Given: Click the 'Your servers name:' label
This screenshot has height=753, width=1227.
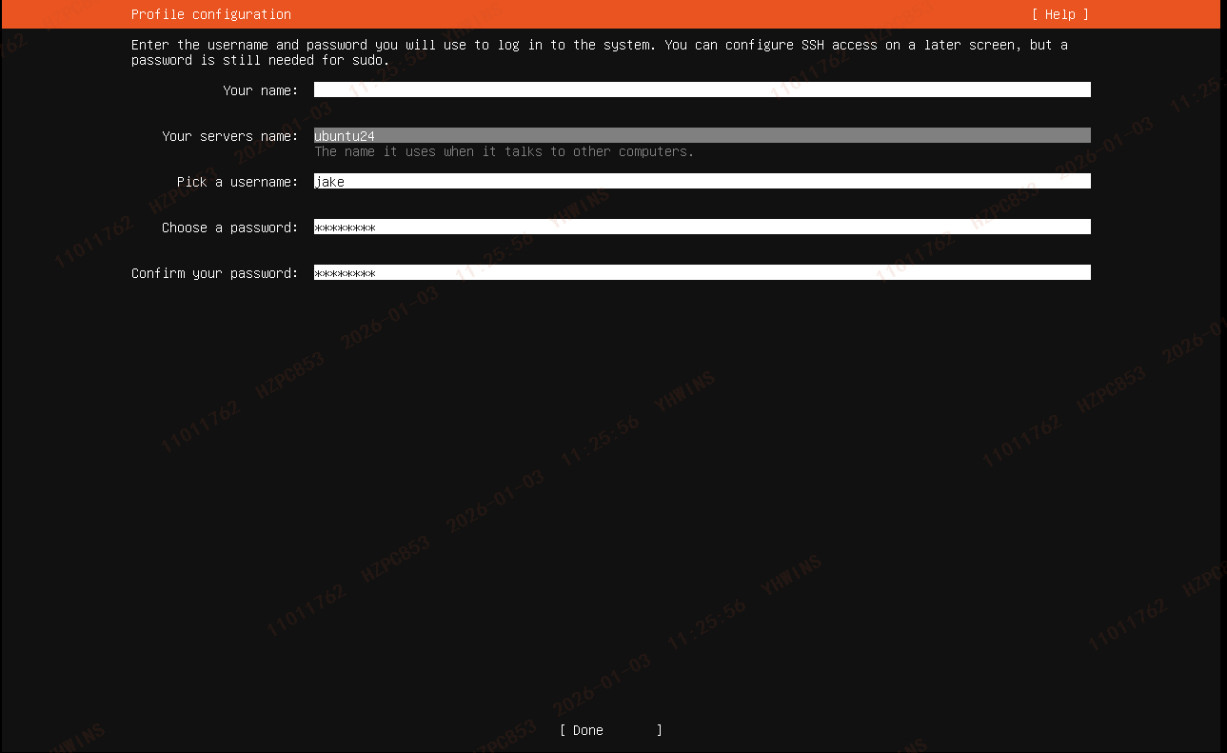Looking at the screenshot, I should 230,136.
